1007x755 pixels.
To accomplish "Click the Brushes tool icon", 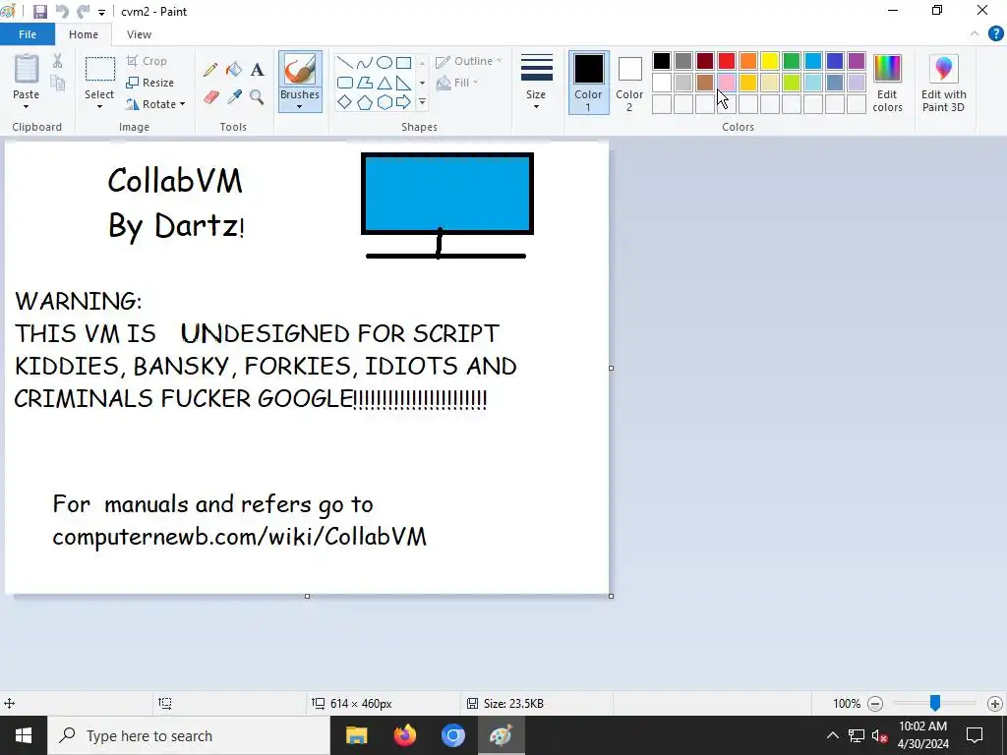I will [x=300, y=69].
